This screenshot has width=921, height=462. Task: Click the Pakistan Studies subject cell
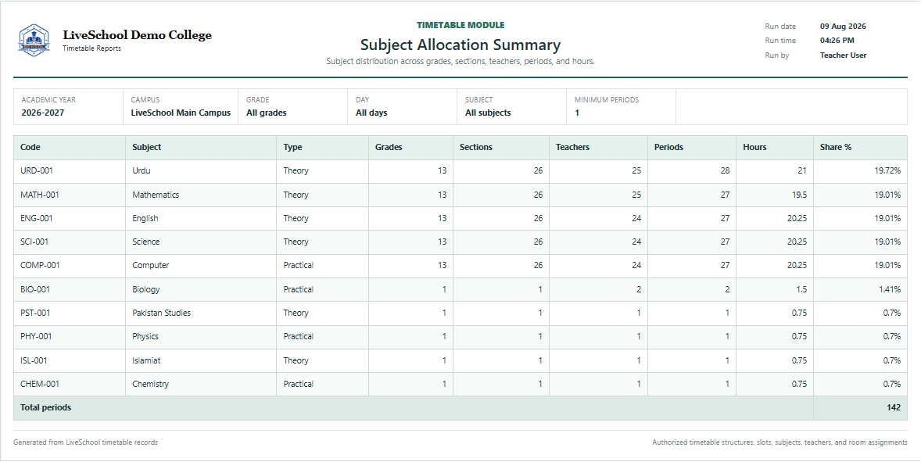click(201, 313)
